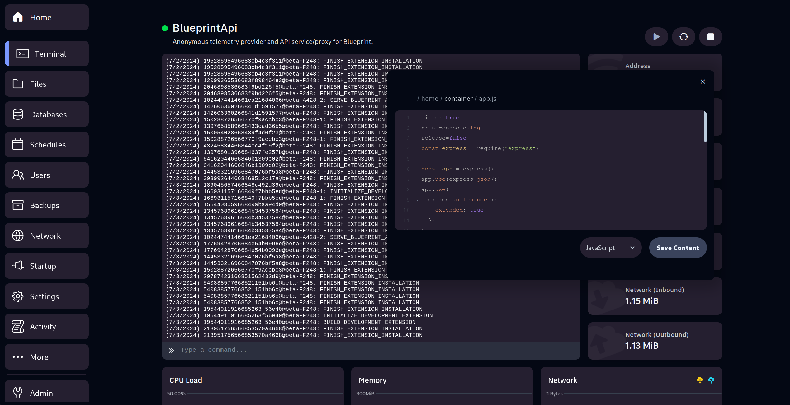Click the start server play button
790x405 pixels.
(x=656, y=37)
